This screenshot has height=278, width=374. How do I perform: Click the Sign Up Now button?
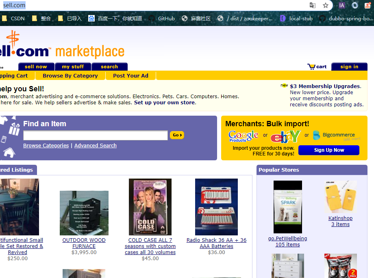coord(329,150)
